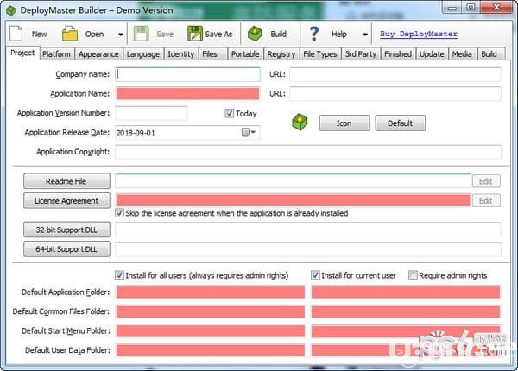518x371 pixels.
Task: Click the Save As toolbar label
Action: click(x=218, y=34)
